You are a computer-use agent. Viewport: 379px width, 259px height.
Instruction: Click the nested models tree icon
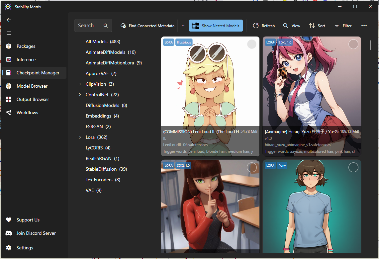[x=195, y=26]
